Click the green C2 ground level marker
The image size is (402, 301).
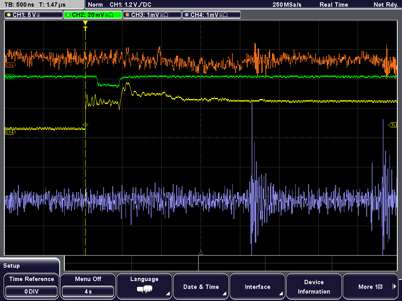point(10,76)
